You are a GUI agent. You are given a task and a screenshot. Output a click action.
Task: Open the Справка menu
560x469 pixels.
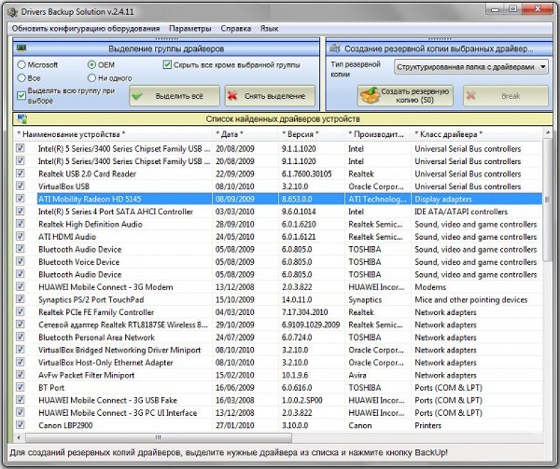pos(235,28)
